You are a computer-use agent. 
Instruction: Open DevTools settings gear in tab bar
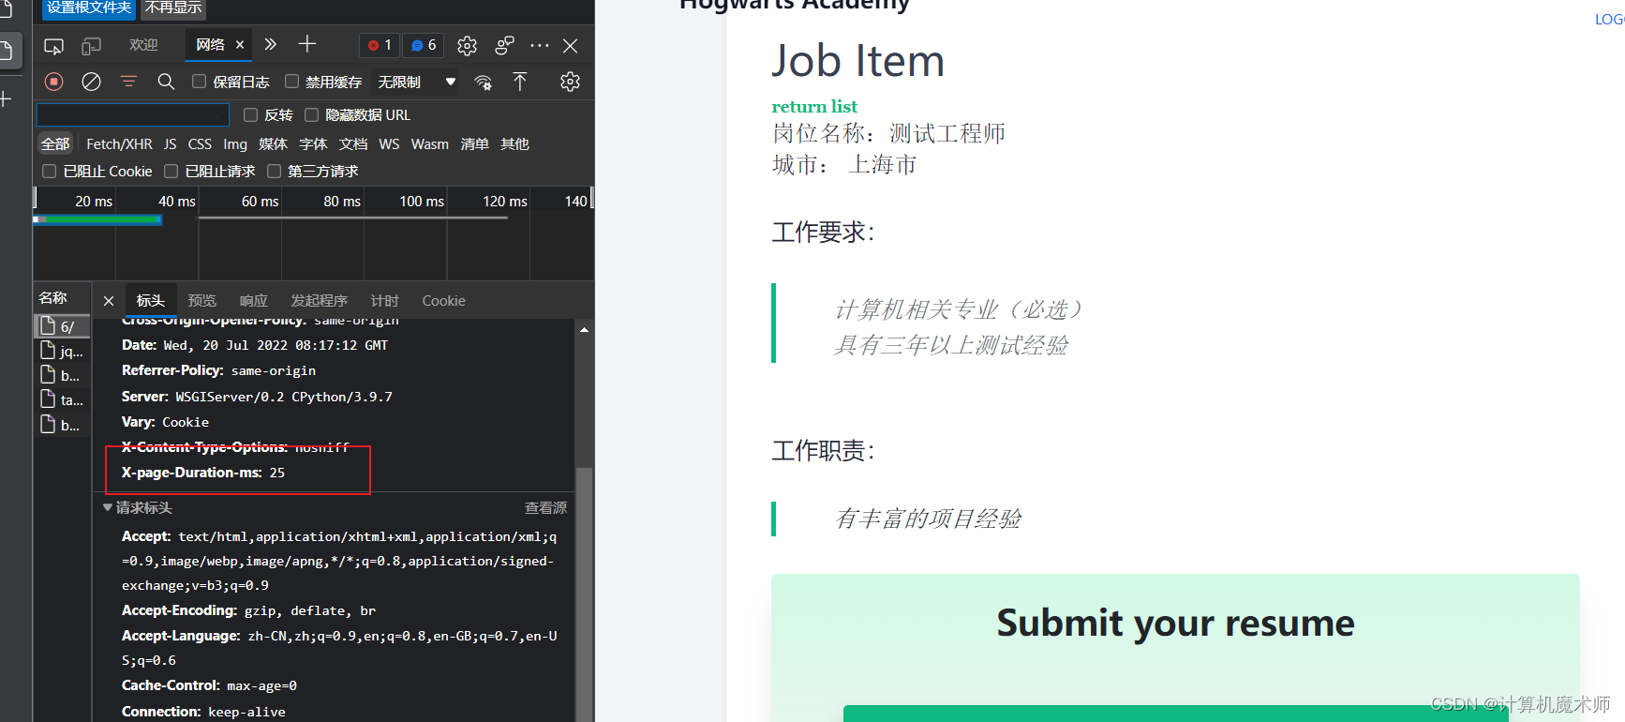tap(467, 45)
